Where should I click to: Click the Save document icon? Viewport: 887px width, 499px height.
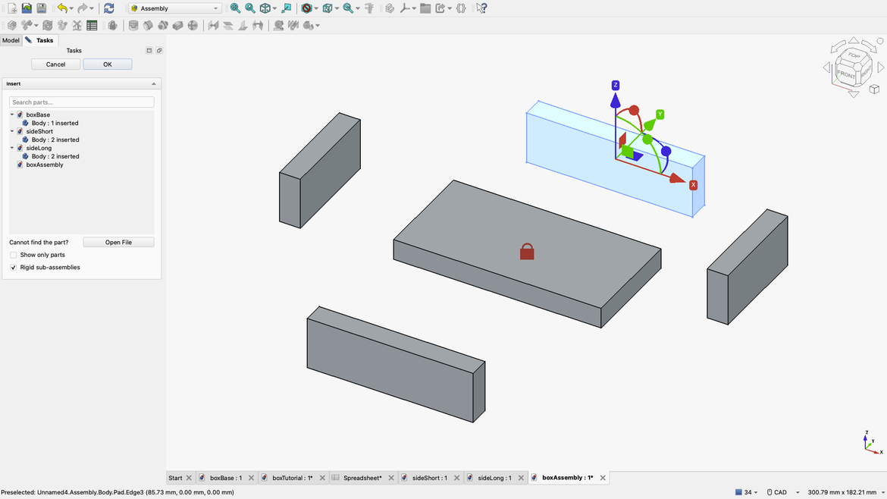coord(41,8)
